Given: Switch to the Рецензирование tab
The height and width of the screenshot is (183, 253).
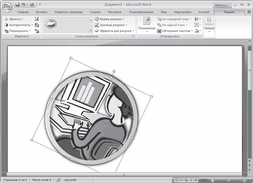Looking at the screenshot, I should coord(142,12).
